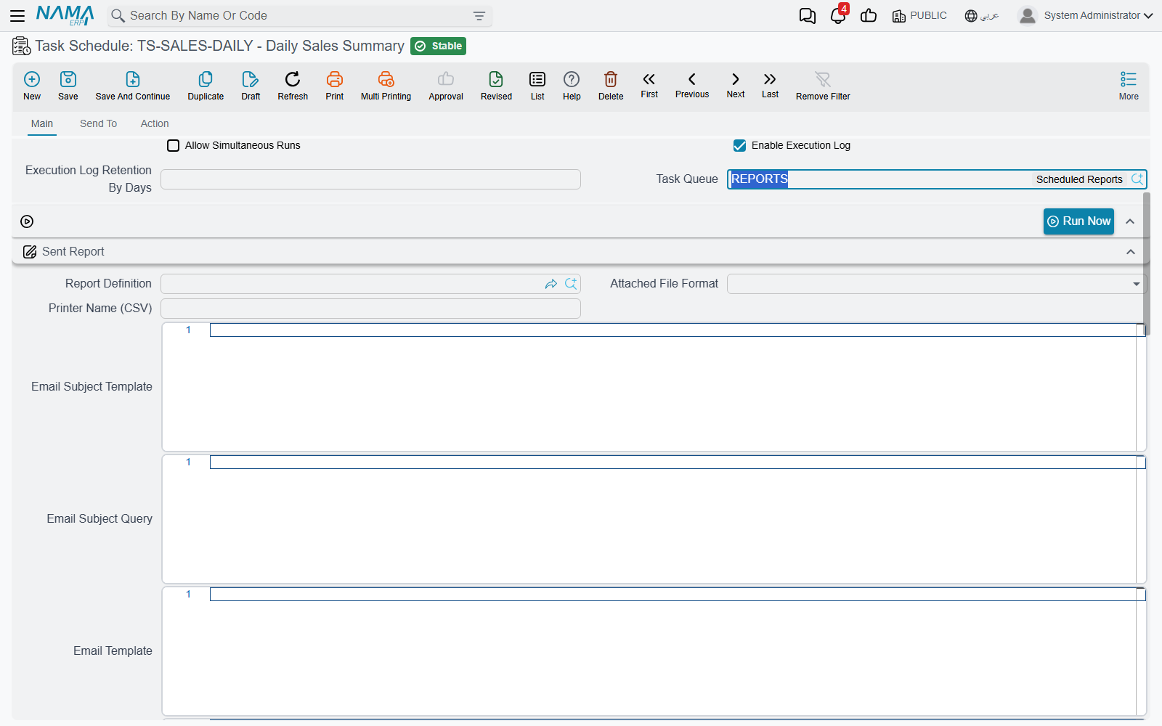The width and height of the screenshot is (1162, 726).
Task: Switch to the Main tab
Action: (x=42, y=123)
